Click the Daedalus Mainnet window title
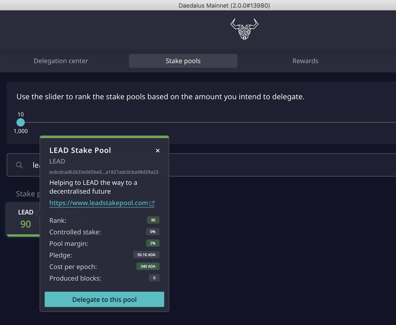The height and width of the screenshot is (325, 396). click(x=224, y=5)
